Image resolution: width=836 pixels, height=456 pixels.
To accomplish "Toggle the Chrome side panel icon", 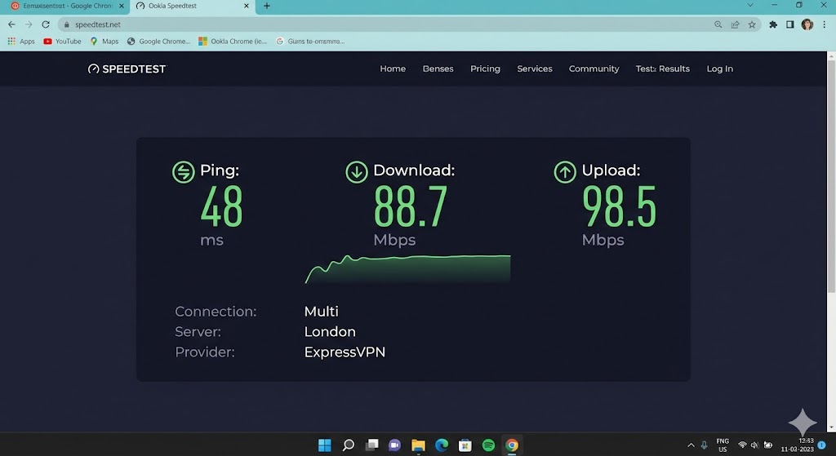I will click(790, 24).
